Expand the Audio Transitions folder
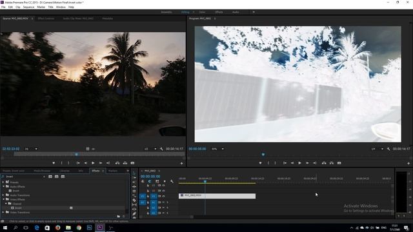 tap(3, 195)
